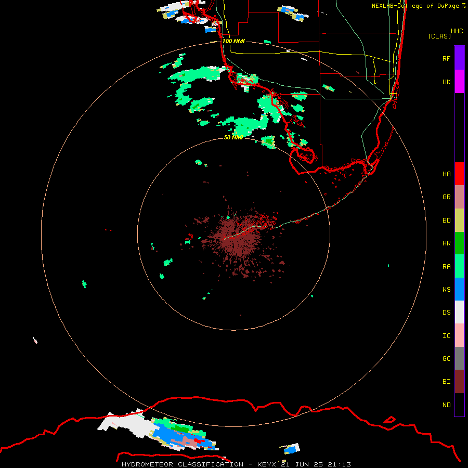This screenshot has width=468, height=468.
Task: Click the GC legend label
Action: pyautogui.click(x=446, y=359)
